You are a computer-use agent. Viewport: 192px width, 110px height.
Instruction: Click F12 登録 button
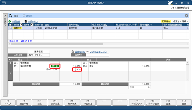[184, 102]
